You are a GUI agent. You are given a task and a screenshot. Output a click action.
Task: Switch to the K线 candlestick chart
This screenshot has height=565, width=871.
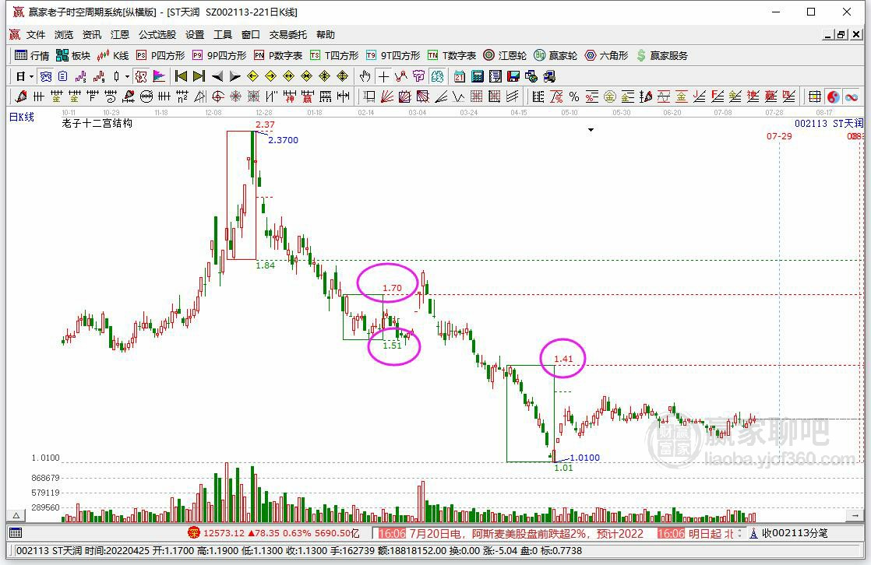click(113, 55)
